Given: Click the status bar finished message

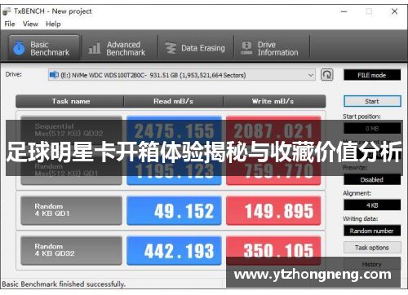Looking at the screenshot, I should (64, 284).
